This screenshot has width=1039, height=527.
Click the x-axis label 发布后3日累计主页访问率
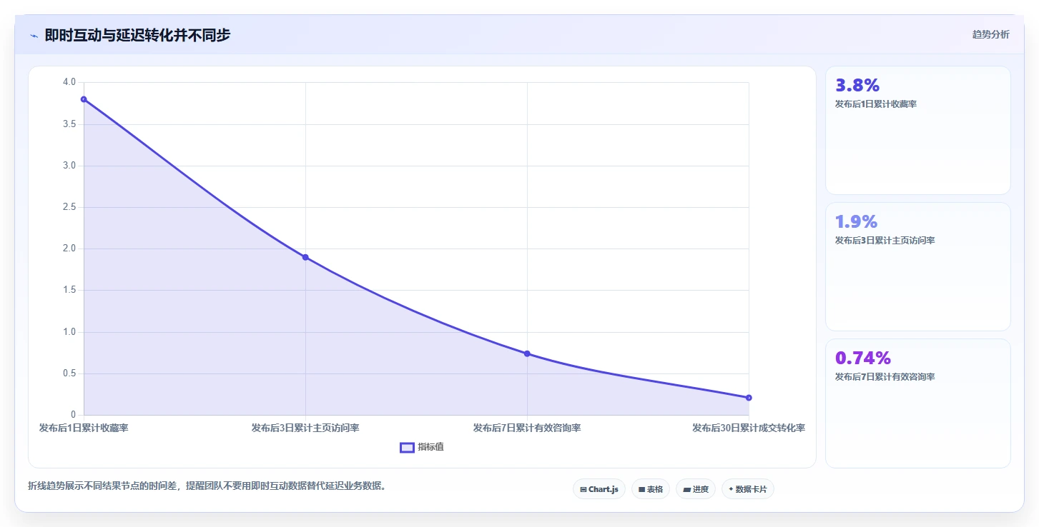(305, 428)
